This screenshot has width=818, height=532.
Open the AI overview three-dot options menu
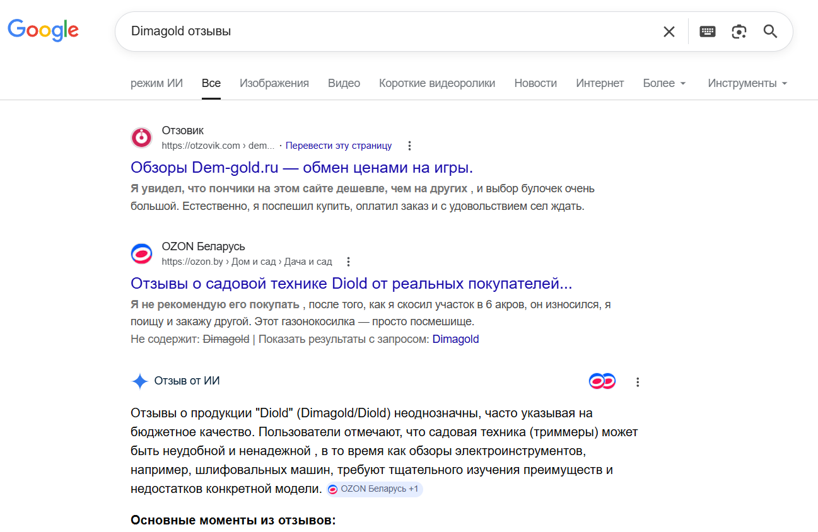tap(638, 382)
